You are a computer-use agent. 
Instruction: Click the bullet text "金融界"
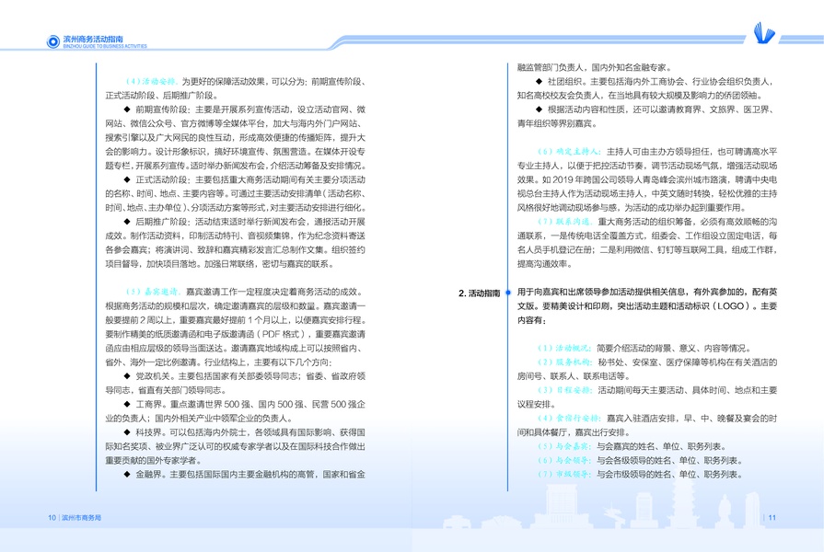point(148,475)
